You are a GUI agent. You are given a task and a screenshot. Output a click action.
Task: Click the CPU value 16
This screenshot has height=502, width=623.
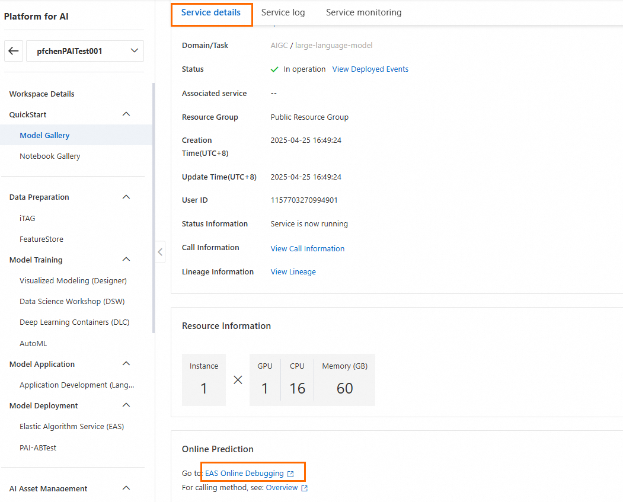pos(297,388)
